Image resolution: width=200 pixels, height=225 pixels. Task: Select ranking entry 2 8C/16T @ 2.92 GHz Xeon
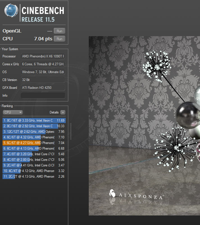(x=34, y=126)
